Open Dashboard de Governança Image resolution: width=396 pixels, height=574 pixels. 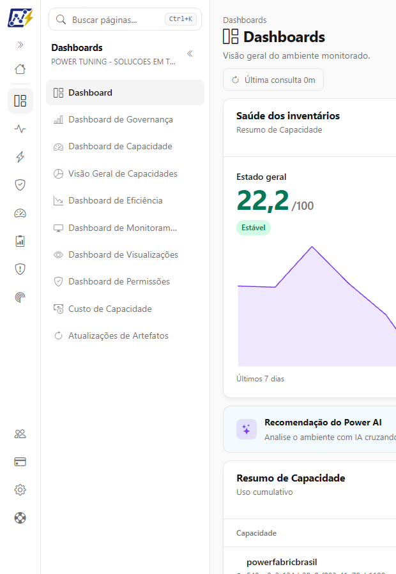point(125,119)
